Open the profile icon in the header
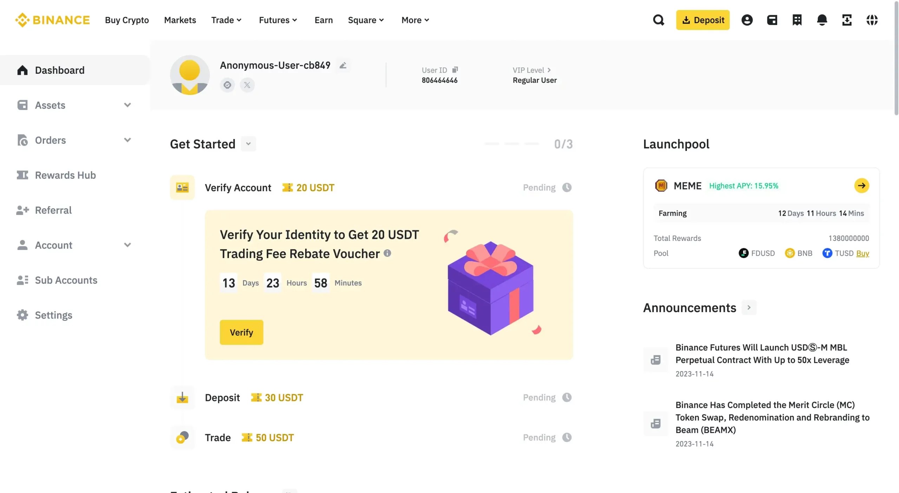This screenshot has height=493, width=899. click(747, 20)
